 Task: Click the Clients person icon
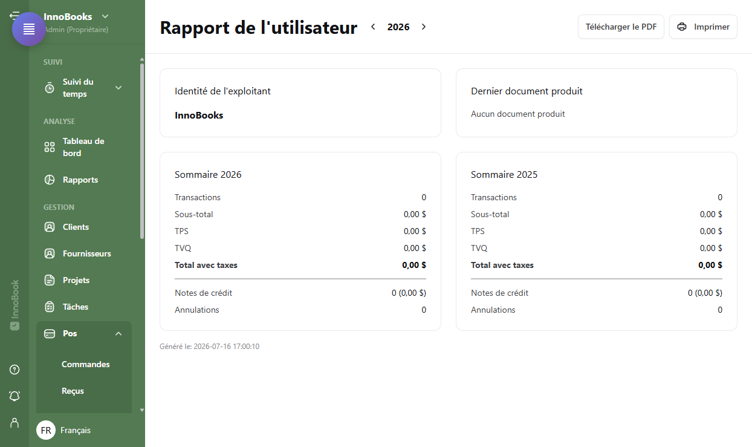click(x=50, y=227)
